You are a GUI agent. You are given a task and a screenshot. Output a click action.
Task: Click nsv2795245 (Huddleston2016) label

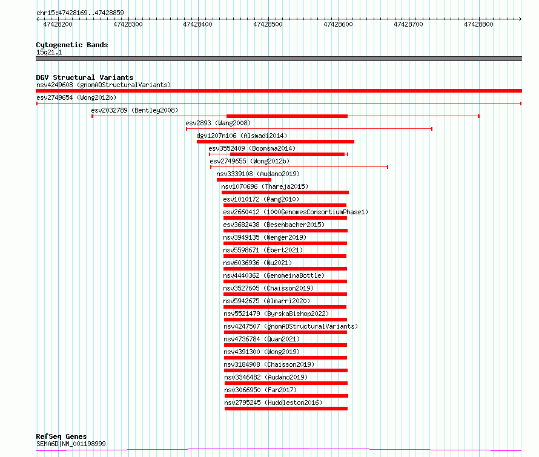[x=273, y=403]
